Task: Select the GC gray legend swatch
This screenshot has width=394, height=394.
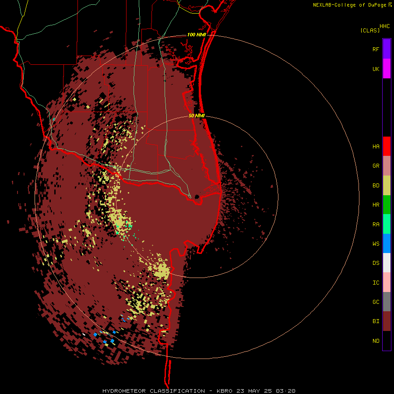Action: 387,302
